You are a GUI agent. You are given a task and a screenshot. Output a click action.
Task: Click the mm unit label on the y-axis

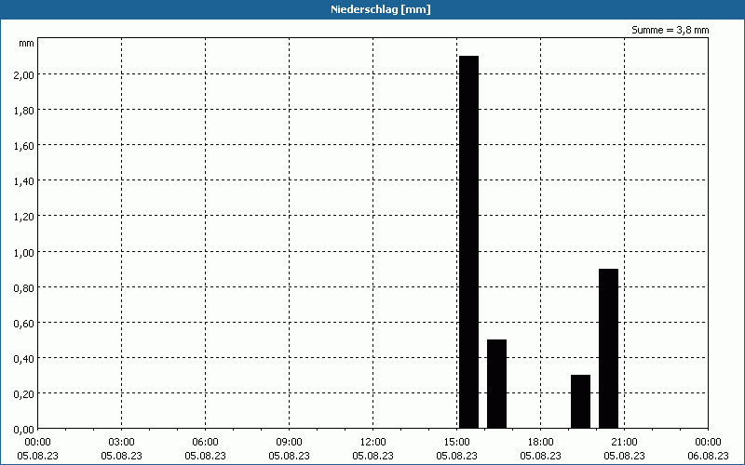pos(27,44)
